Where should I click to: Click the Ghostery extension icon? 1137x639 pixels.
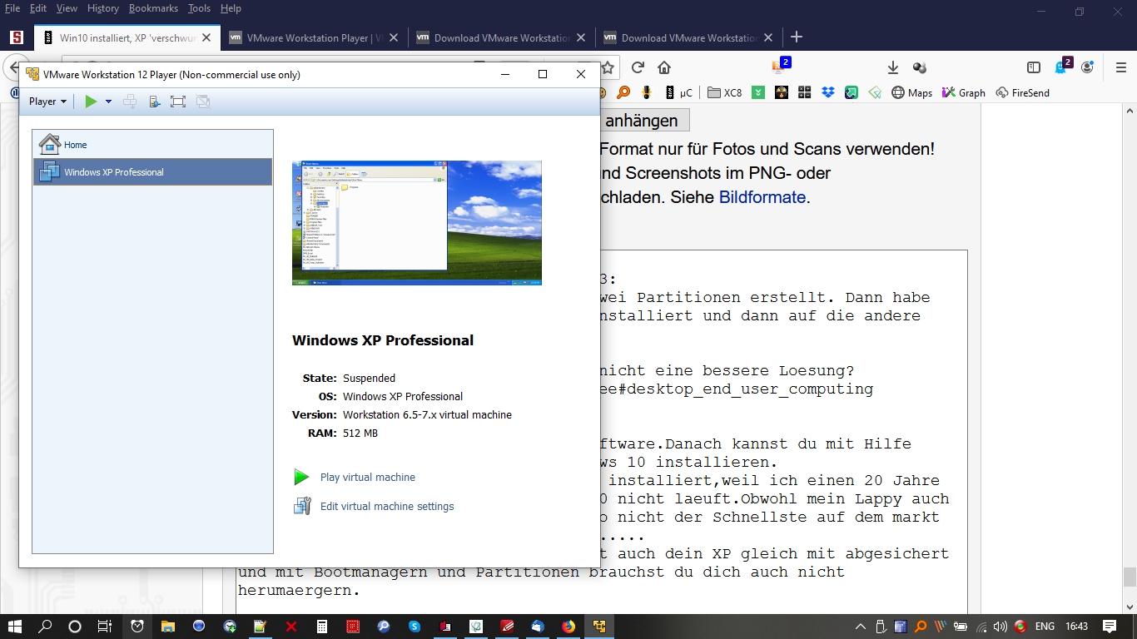pos(1063,66)
